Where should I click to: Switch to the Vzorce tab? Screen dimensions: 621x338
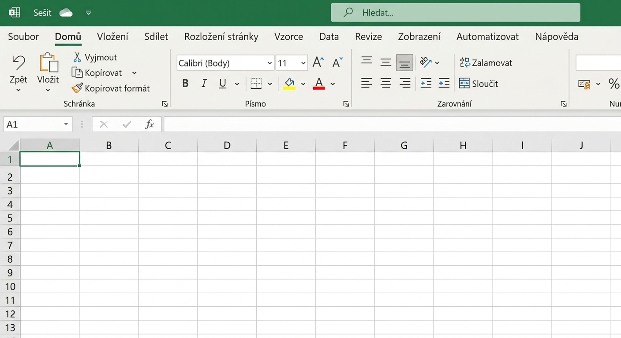click(x=288, y=37)
